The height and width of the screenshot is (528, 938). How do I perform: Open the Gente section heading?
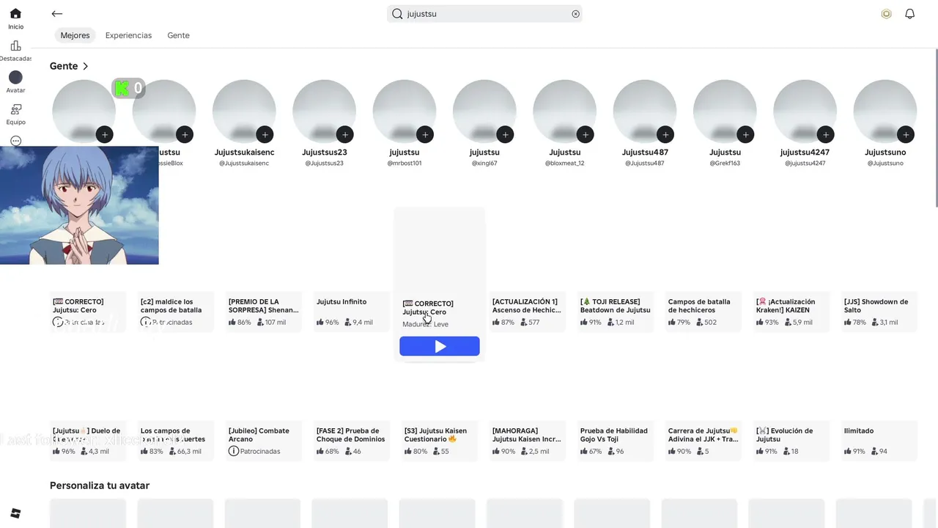63,66
